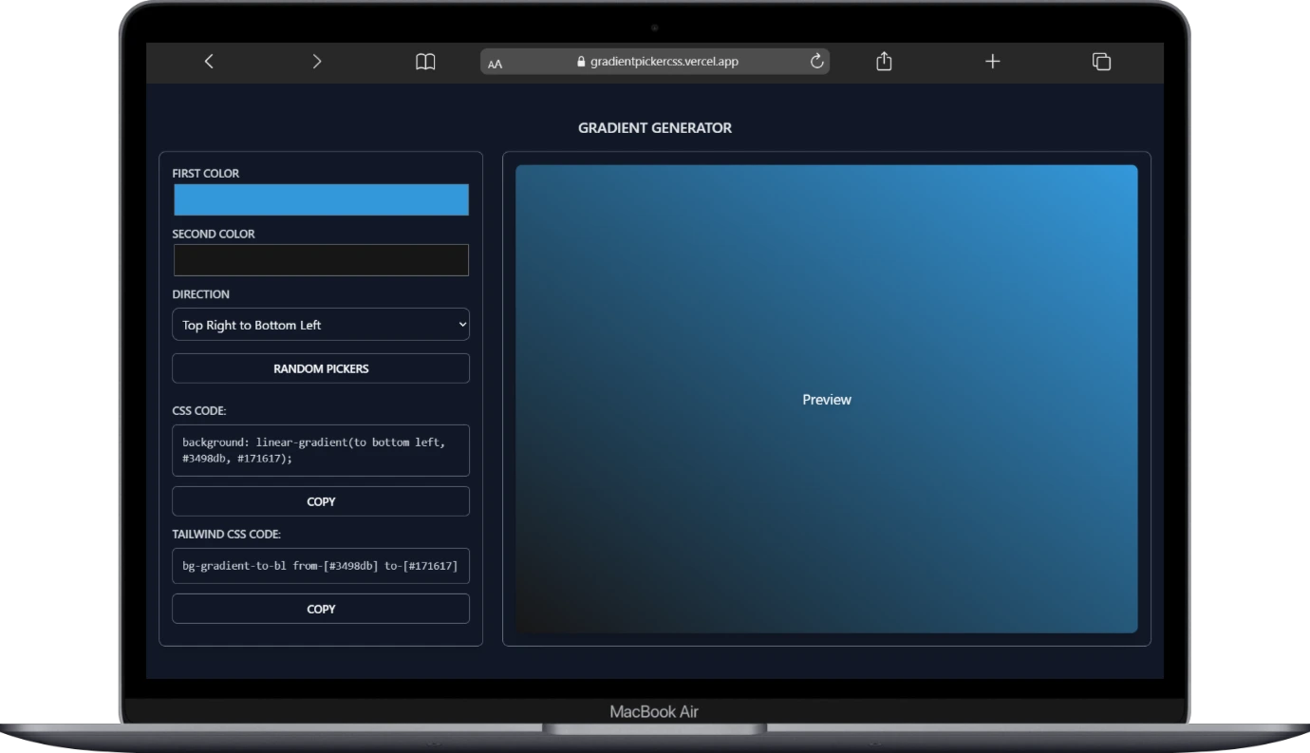Click COPY under the Tailwind CSS code
The image size is (1310, 753).
click(x=321, y=609)
